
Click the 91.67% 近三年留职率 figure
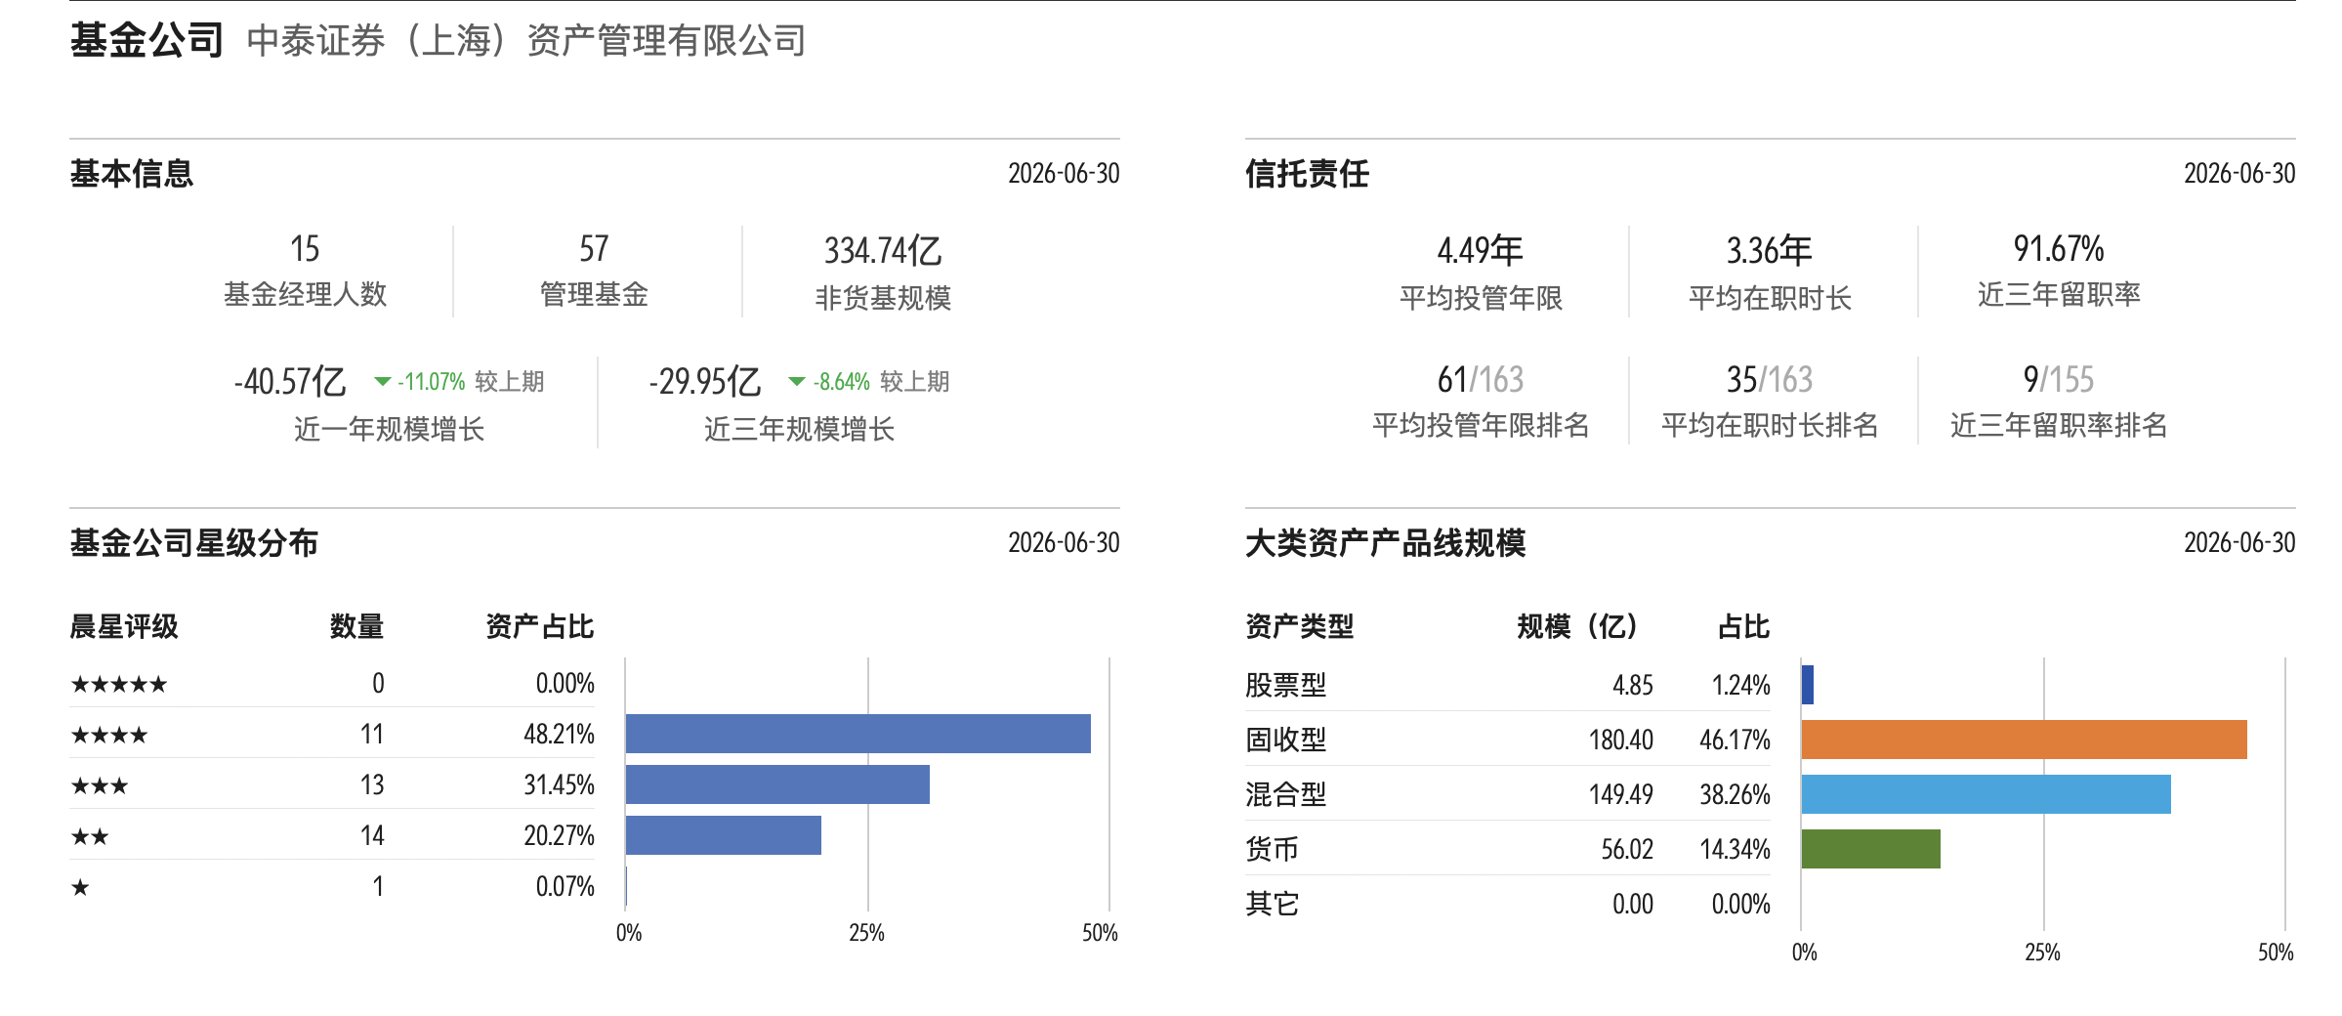pyautogui.click(x=2059, y=249)
